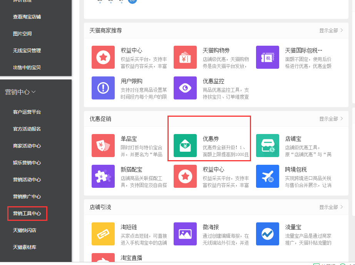The height and width of the screenshot is (265, 355).
Task: Click the 用户限购 exclamation icon
Action: [103, 88]
